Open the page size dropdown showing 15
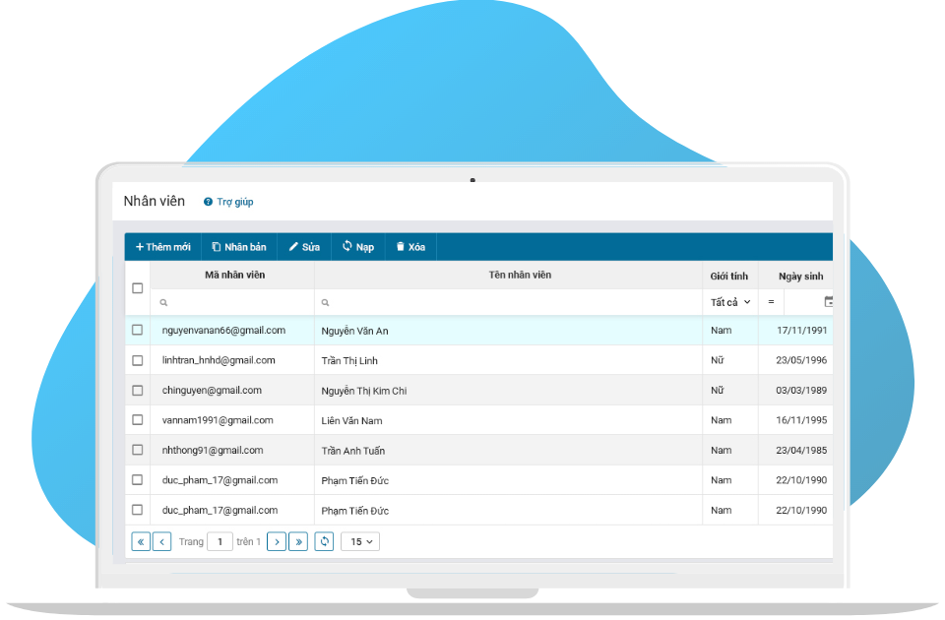The image size is (945, 620). [360, 541]
